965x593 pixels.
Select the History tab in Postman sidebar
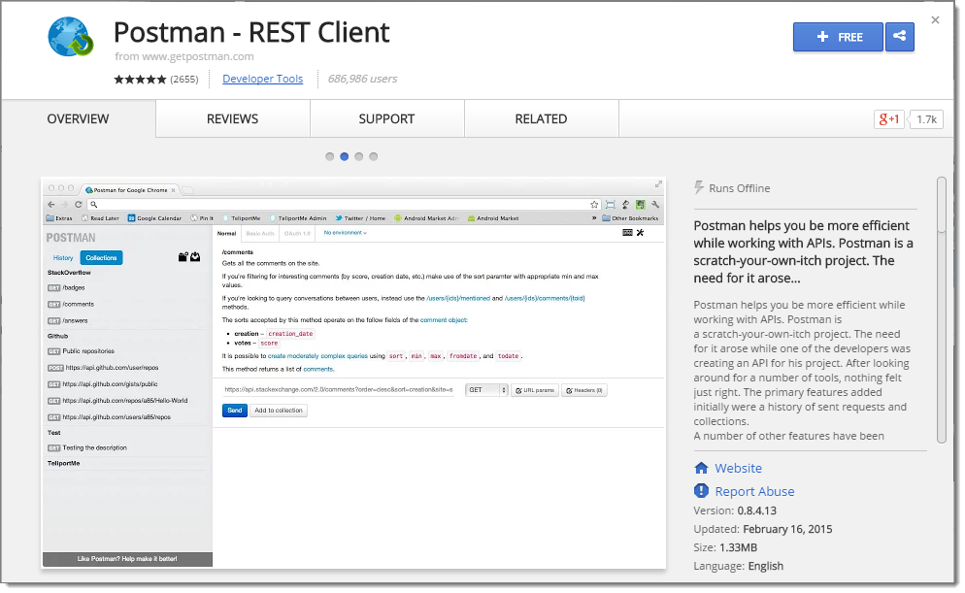coord(63,258)
